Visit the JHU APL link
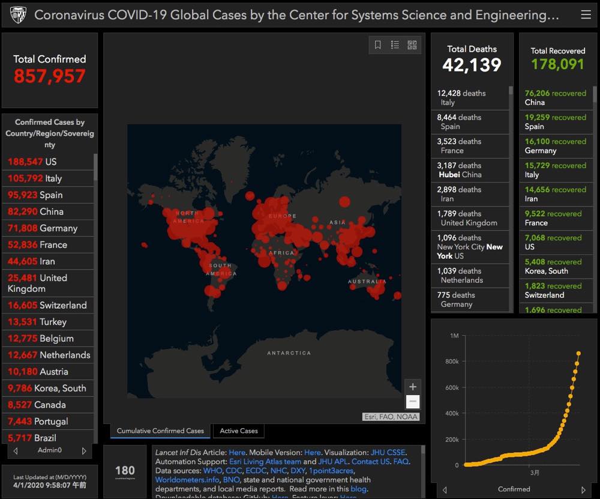This screenshot has width=600, height=499. point(332,461)
